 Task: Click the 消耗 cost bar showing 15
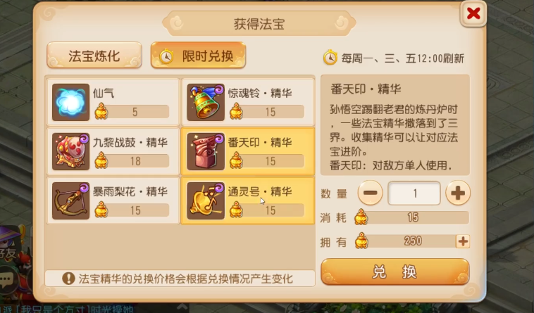pyautogui.click(x=411, y=217)
